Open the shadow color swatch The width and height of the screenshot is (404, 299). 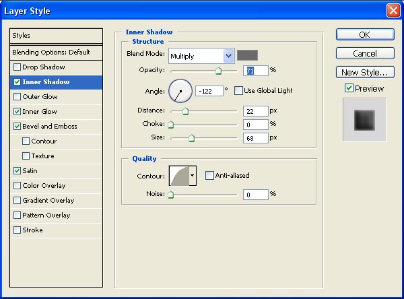tap(247, 55)
